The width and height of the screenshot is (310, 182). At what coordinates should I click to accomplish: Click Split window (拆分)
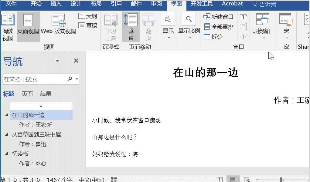pyautogui.click(x=213, y=37)
